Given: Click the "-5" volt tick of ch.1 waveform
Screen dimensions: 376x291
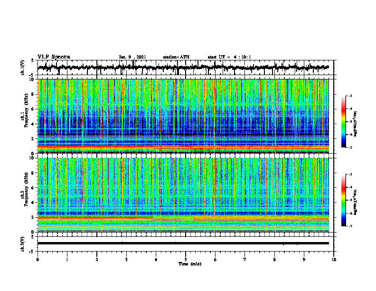Looking at the screenshot, I should click(x=31, y=75).
